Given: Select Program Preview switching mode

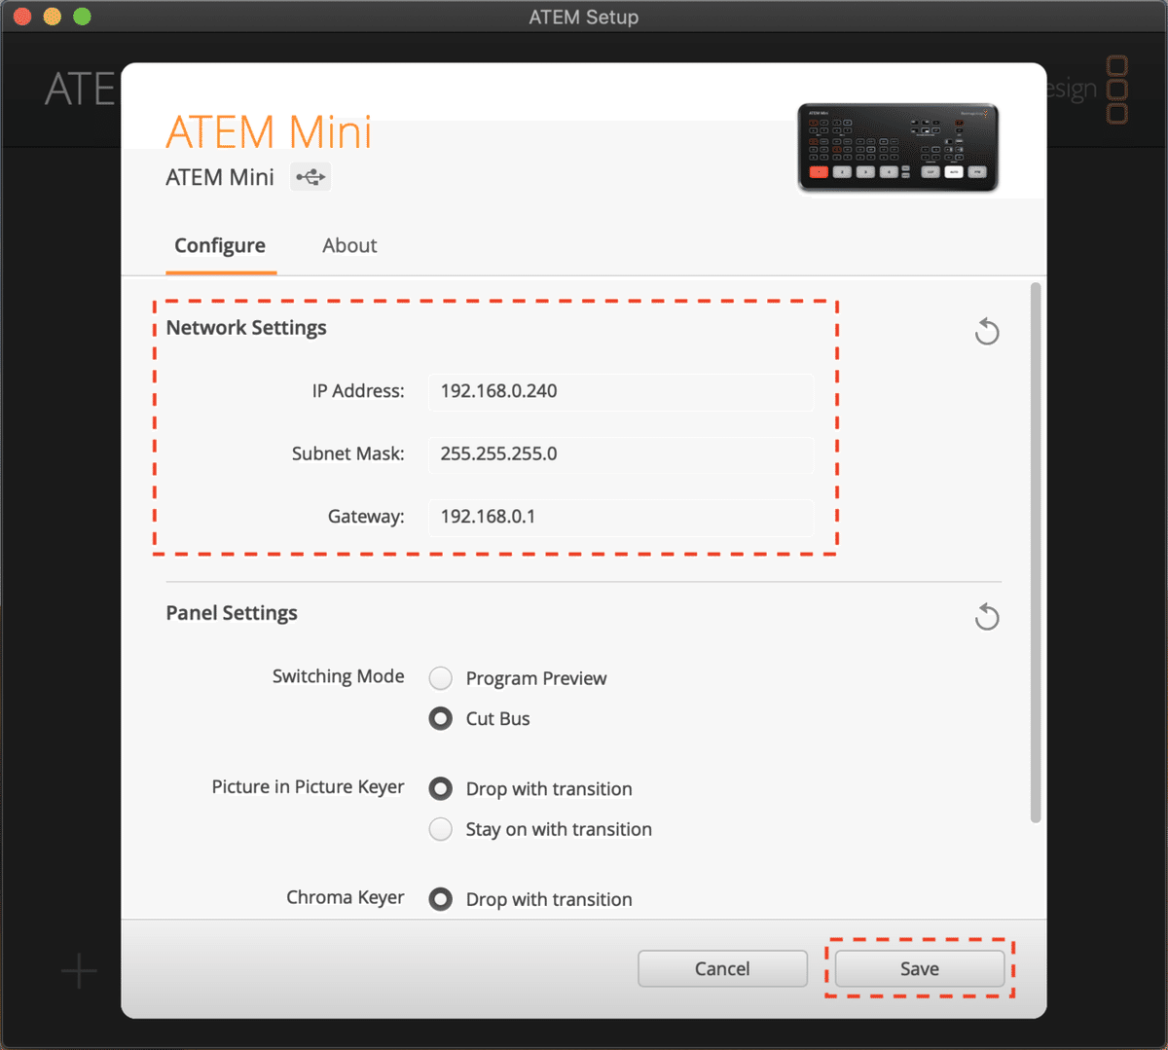Looking at the screenshot, I should (441, 677).
